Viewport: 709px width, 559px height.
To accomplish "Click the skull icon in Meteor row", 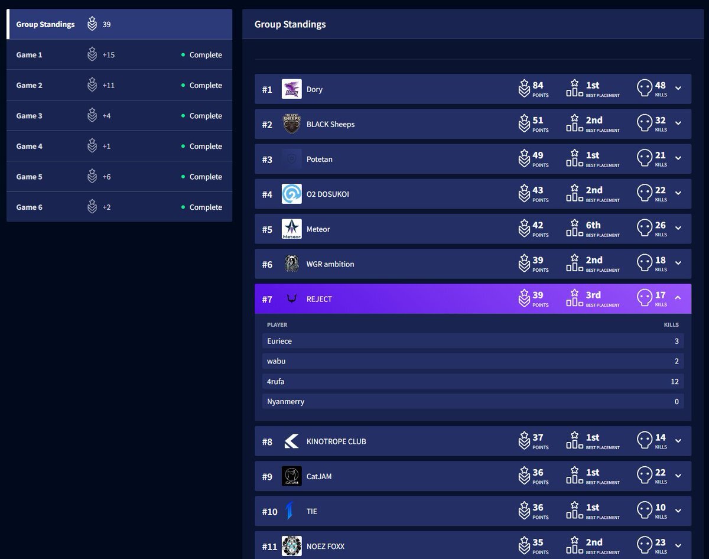I will (x=645, y=228).
